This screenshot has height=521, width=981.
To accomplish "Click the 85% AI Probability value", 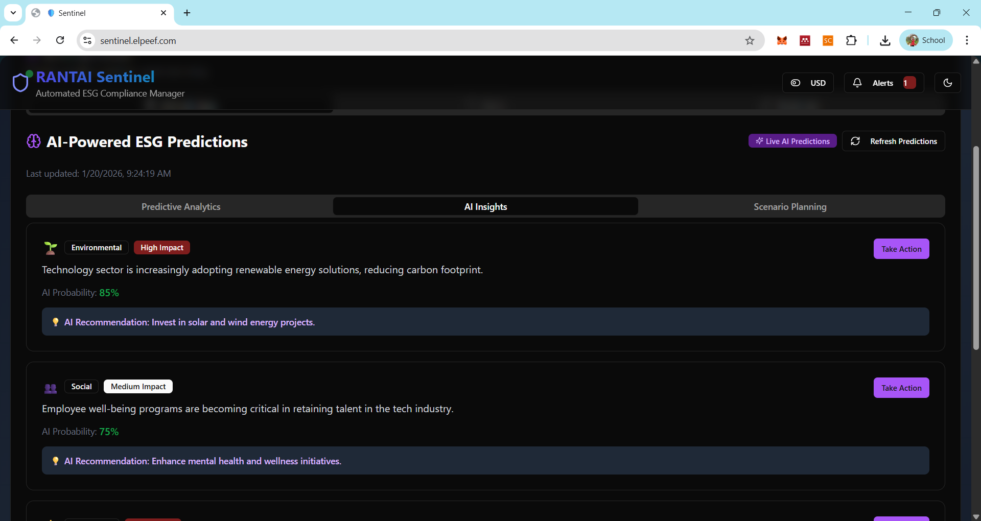I will (109, 293).
